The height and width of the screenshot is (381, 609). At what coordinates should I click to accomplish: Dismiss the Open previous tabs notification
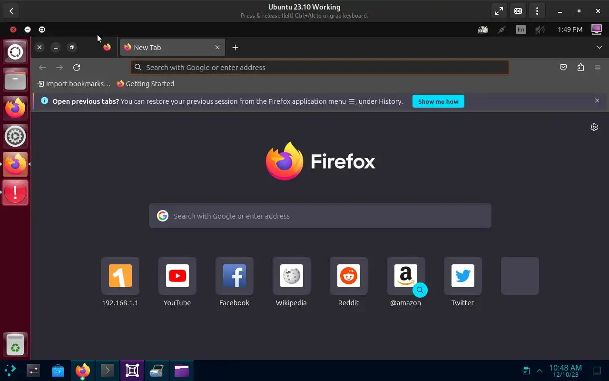click(597, 100)
